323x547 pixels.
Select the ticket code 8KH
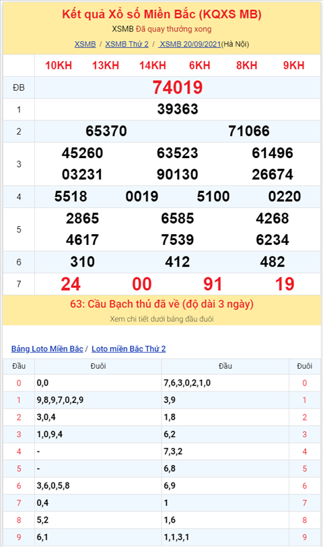pyautogui.click(x=246, y=65)
